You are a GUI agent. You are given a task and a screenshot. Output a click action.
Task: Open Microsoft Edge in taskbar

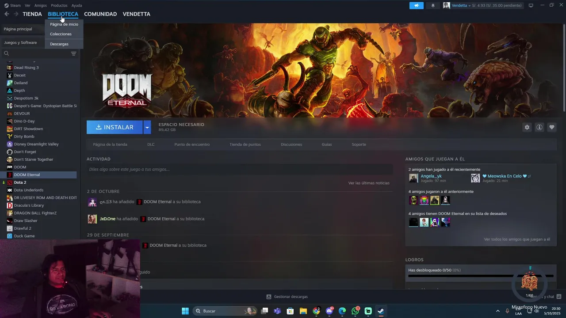[x=342, y=311]
